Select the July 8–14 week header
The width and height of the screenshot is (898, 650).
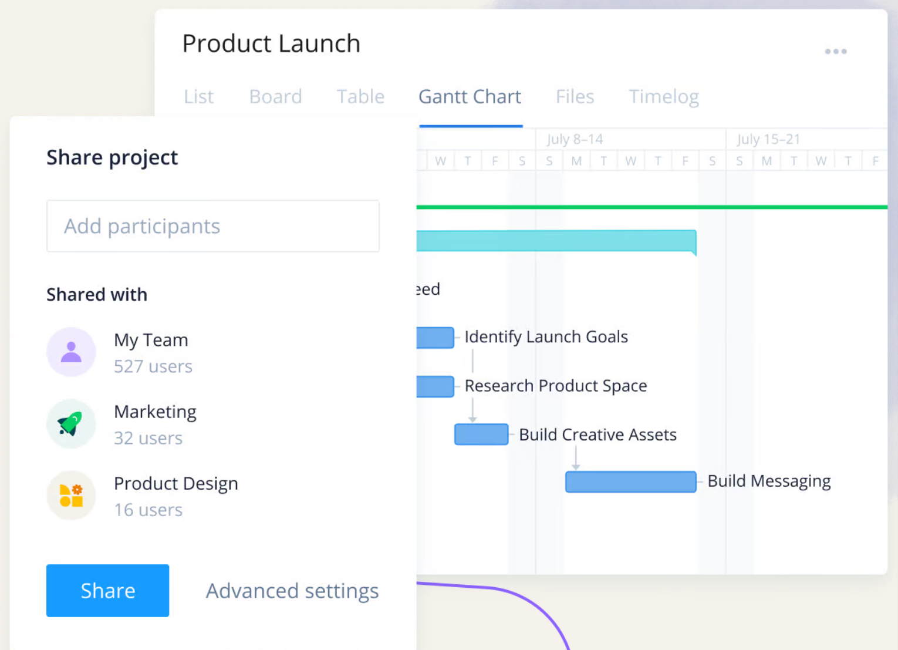click(575, 139)
